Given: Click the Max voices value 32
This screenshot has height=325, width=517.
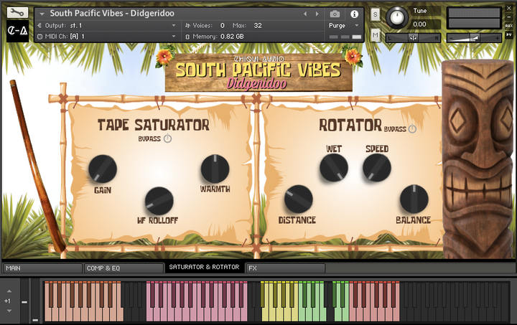Looking at the screenshot, I should (x=258, y=25).
